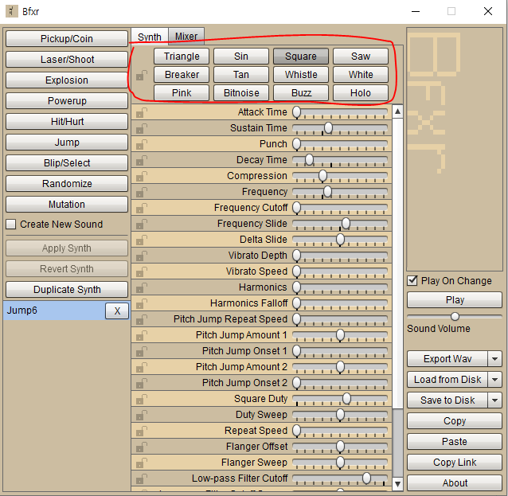Lock the Pitch Jump Amount 2 parameter

click(x=141, y=366)
